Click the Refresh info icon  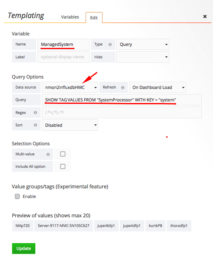(123, 88)
